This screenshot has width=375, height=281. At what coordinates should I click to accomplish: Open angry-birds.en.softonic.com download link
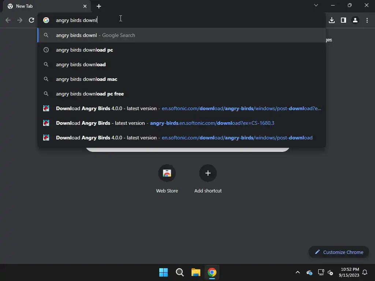[x=182, y=123]
